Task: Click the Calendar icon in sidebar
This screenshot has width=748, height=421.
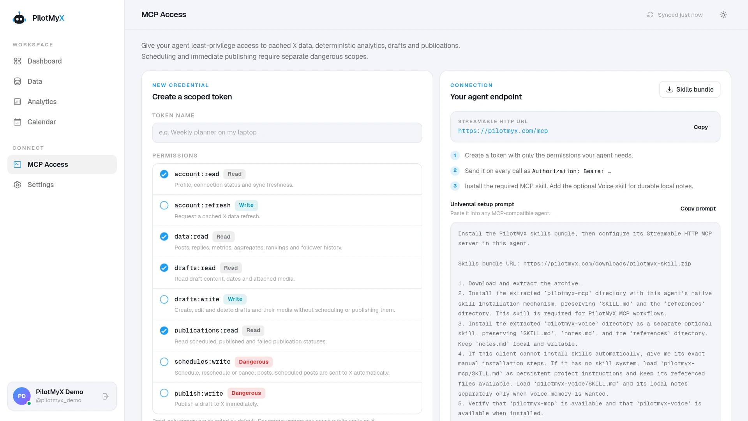Action: click(17, 122)
